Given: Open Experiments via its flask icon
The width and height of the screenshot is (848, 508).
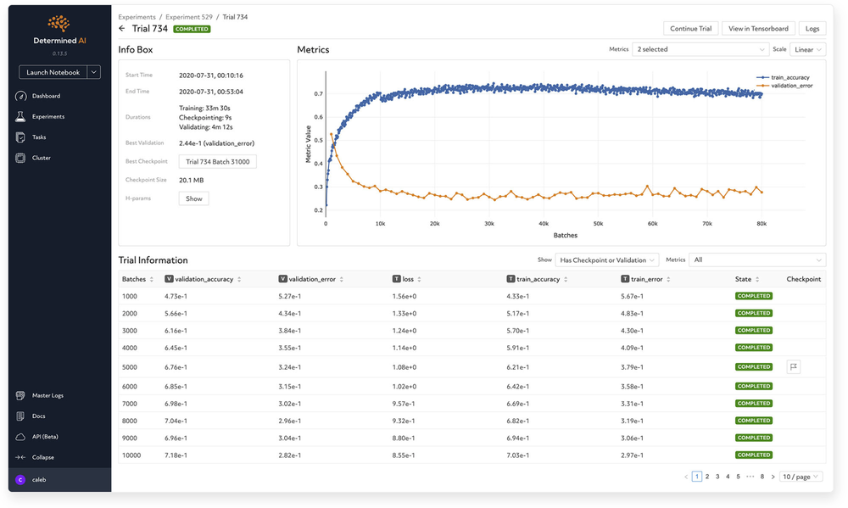Looking at the screenshot, I should tap(21, 116).
